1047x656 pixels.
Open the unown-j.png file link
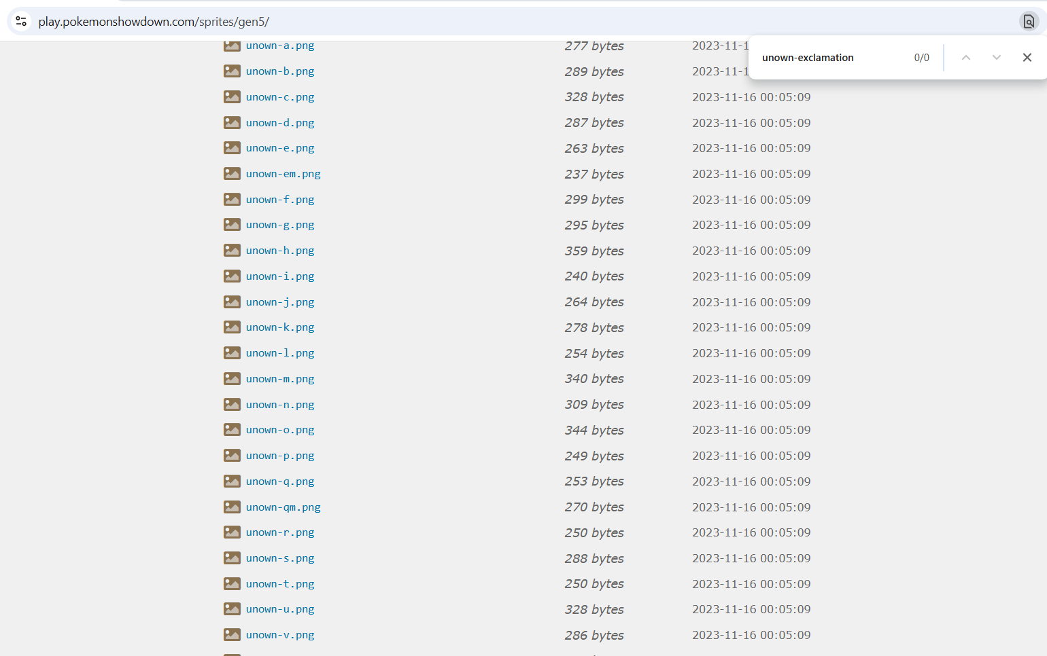280,302
